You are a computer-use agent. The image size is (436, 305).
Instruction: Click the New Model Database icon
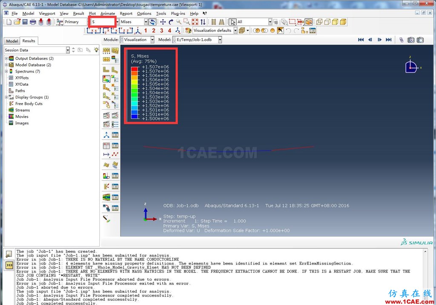(9, 22)
